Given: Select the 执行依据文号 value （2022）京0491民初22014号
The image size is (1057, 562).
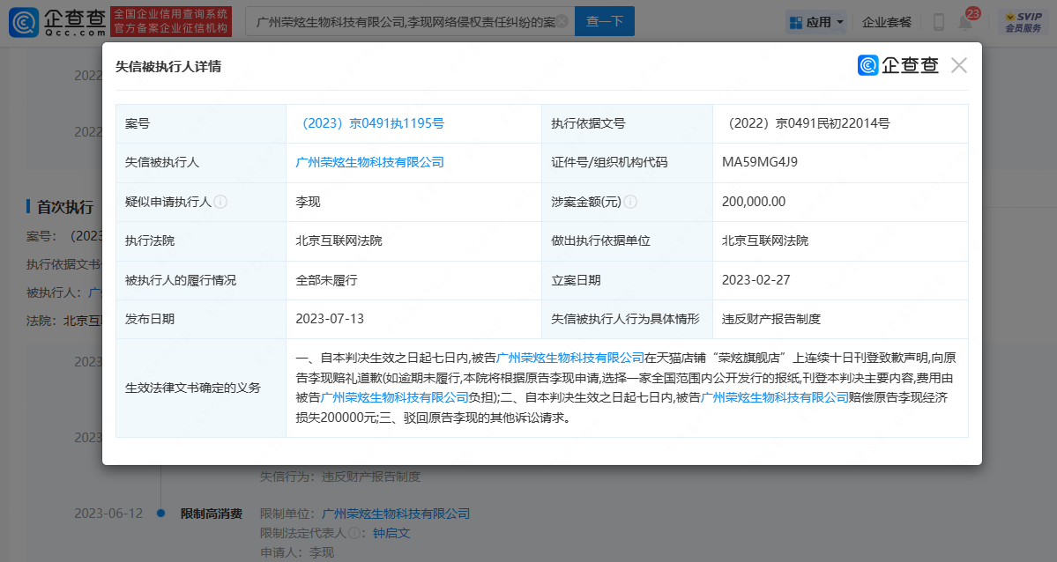Looking at the screenshot, I should (806, 123).
